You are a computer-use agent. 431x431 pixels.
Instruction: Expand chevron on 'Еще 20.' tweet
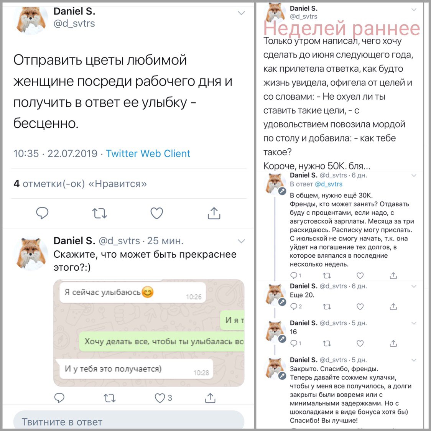pyautogui.click(x=414, y=286)
